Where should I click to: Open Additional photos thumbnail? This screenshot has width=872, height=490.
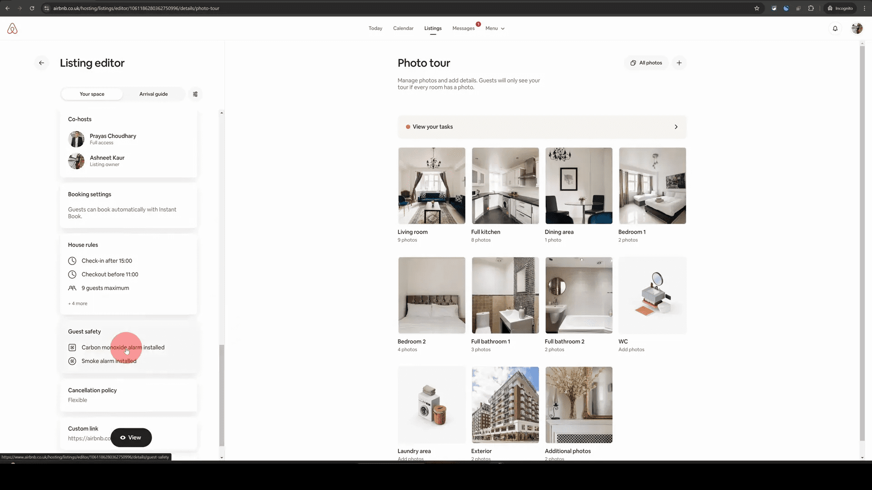[579, 405]
